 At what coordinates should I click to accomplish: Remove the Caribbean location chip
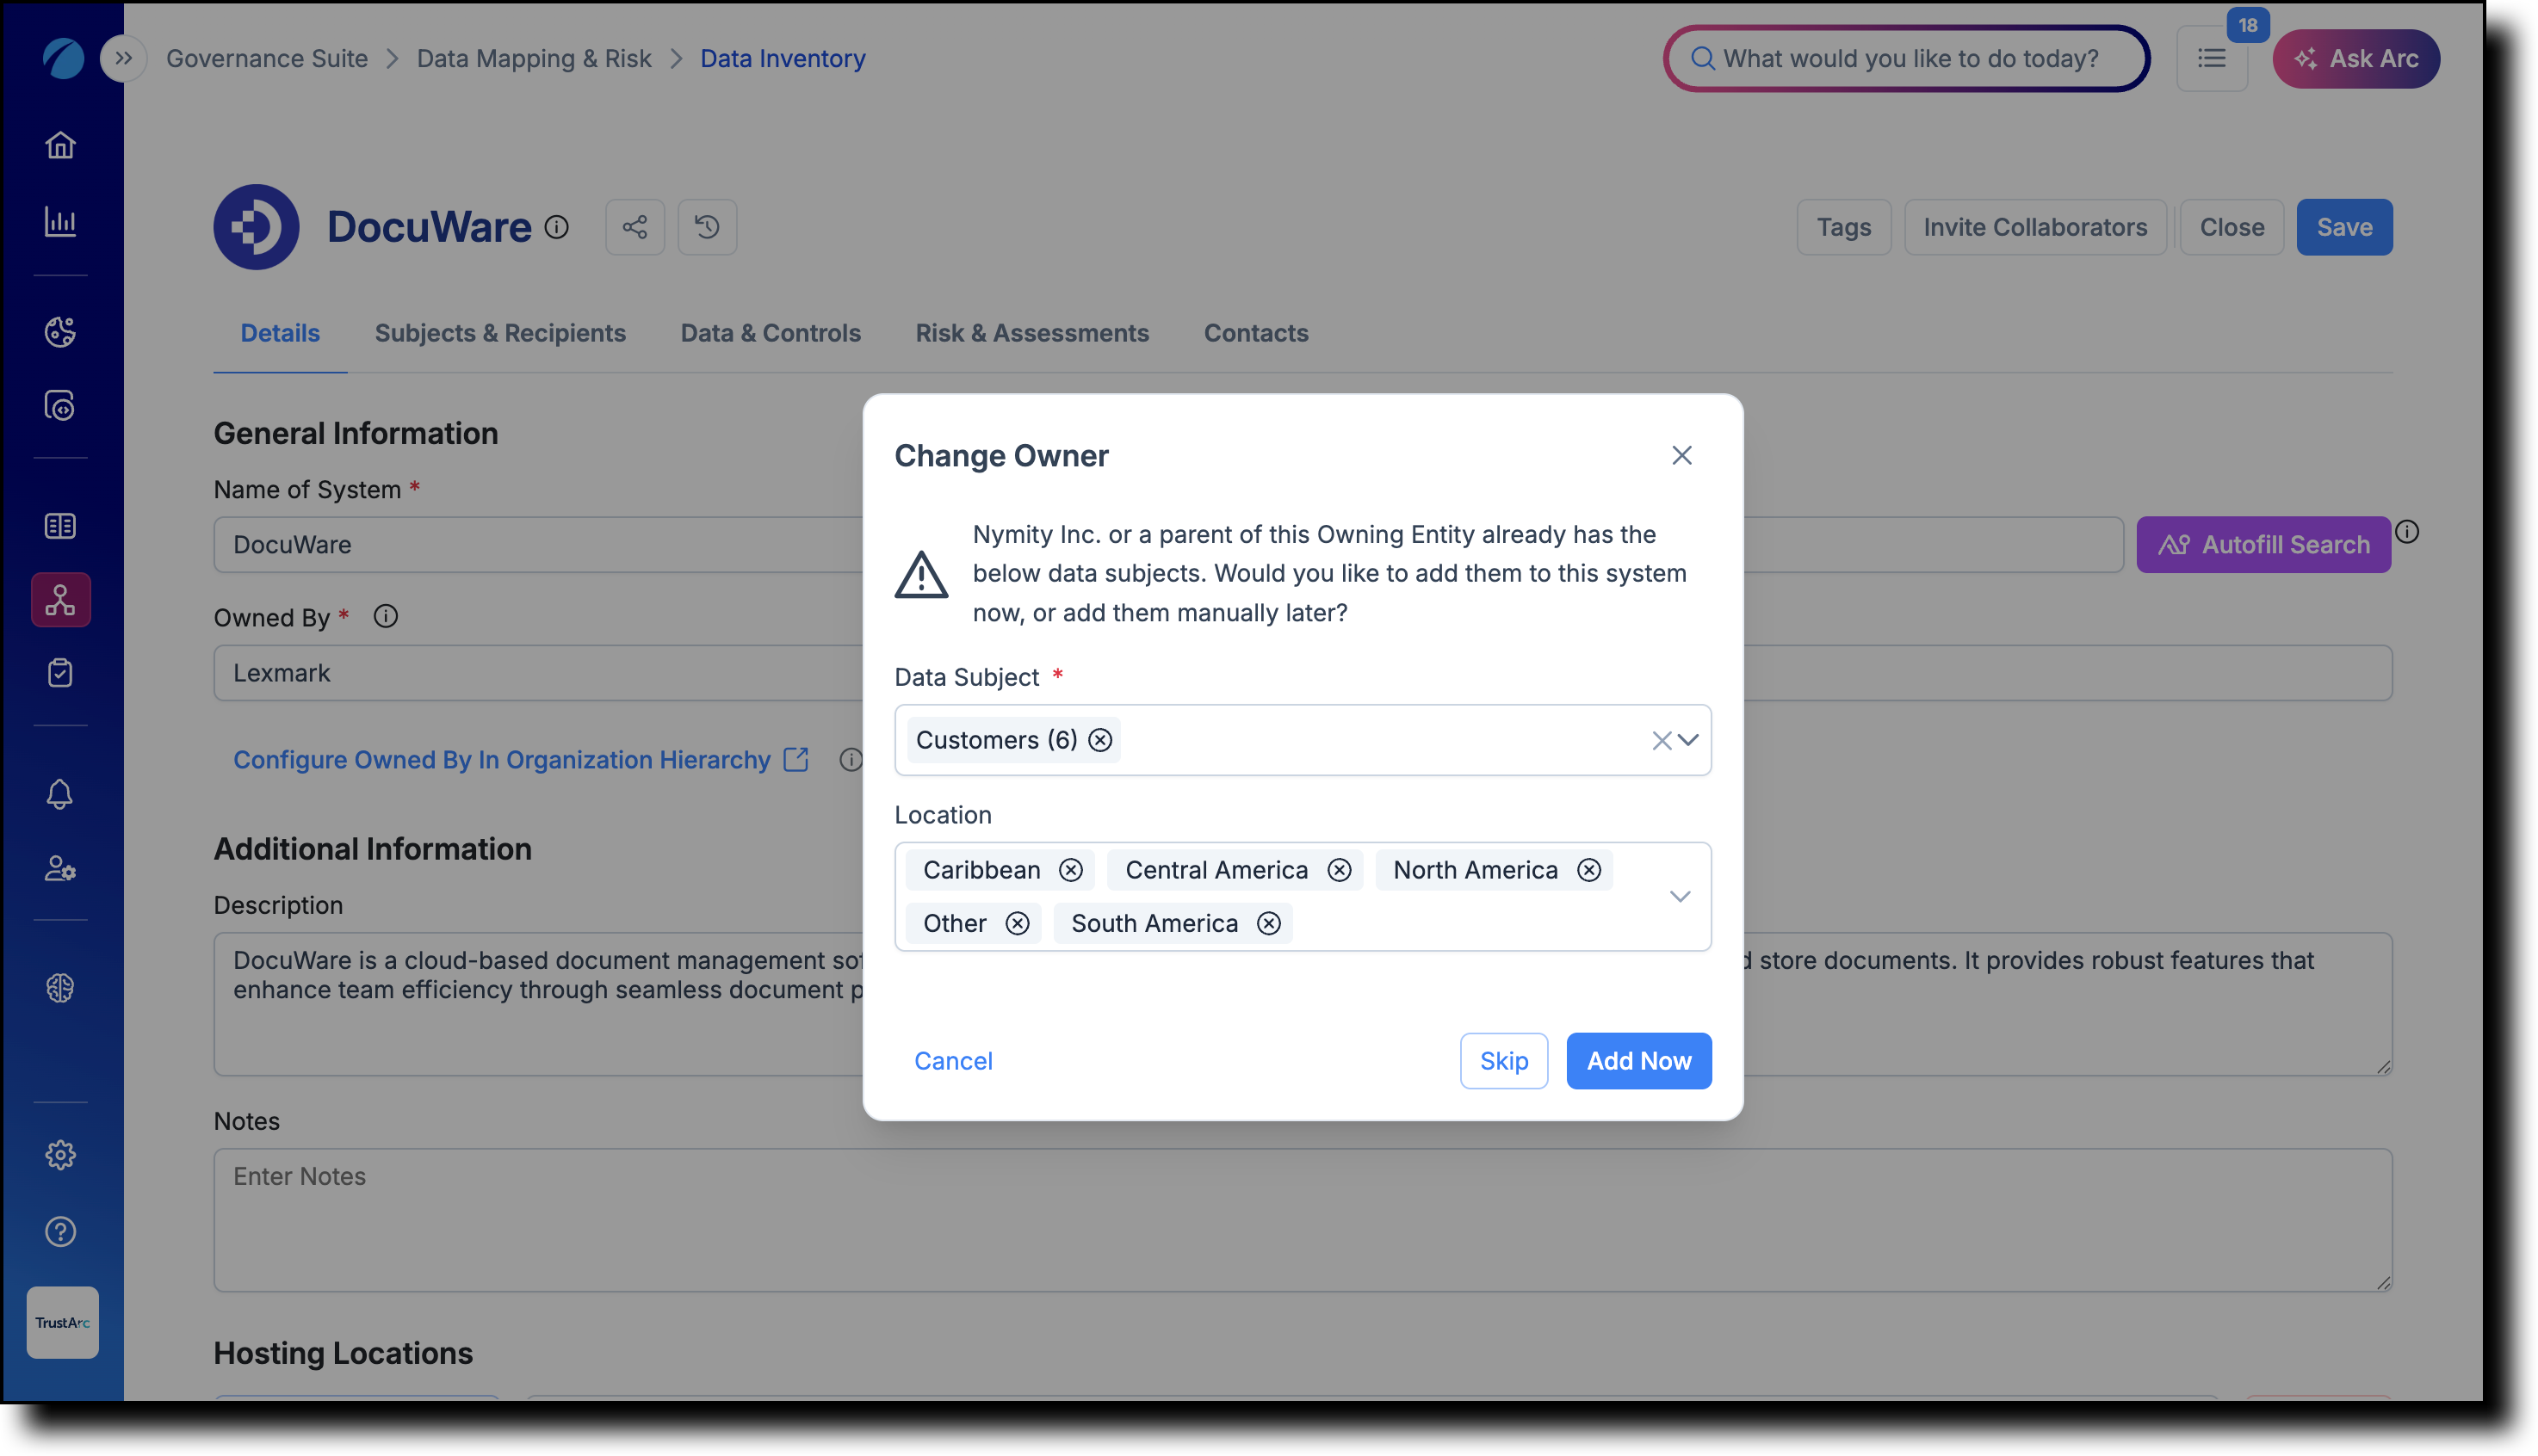1070,870
